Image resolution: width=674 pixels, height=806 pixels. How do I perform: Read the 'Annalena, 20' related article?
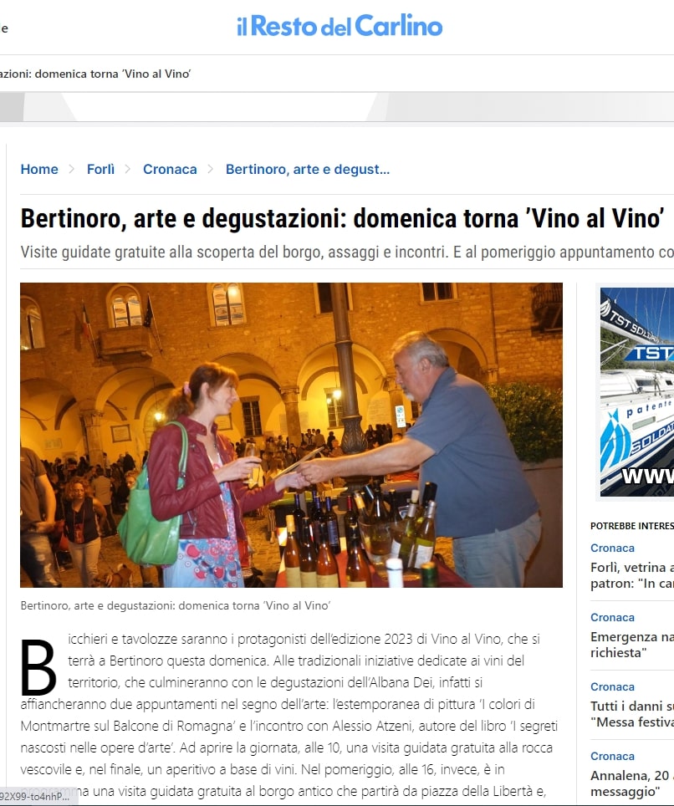click(632, 783)
